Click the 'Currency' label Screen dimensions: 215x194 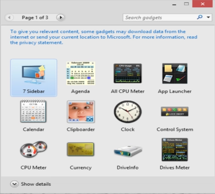(81, 168)
